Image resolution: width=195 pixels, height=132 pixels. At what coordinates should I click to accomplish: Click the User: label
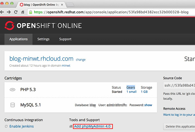tap(102, 105)
